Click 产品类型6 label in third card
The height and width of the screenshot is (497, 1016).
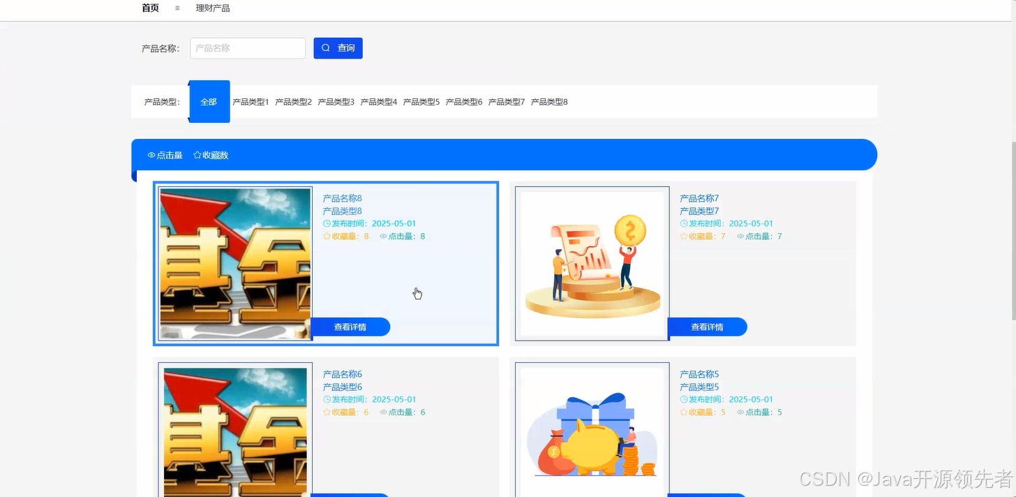[x=342, y=387]
